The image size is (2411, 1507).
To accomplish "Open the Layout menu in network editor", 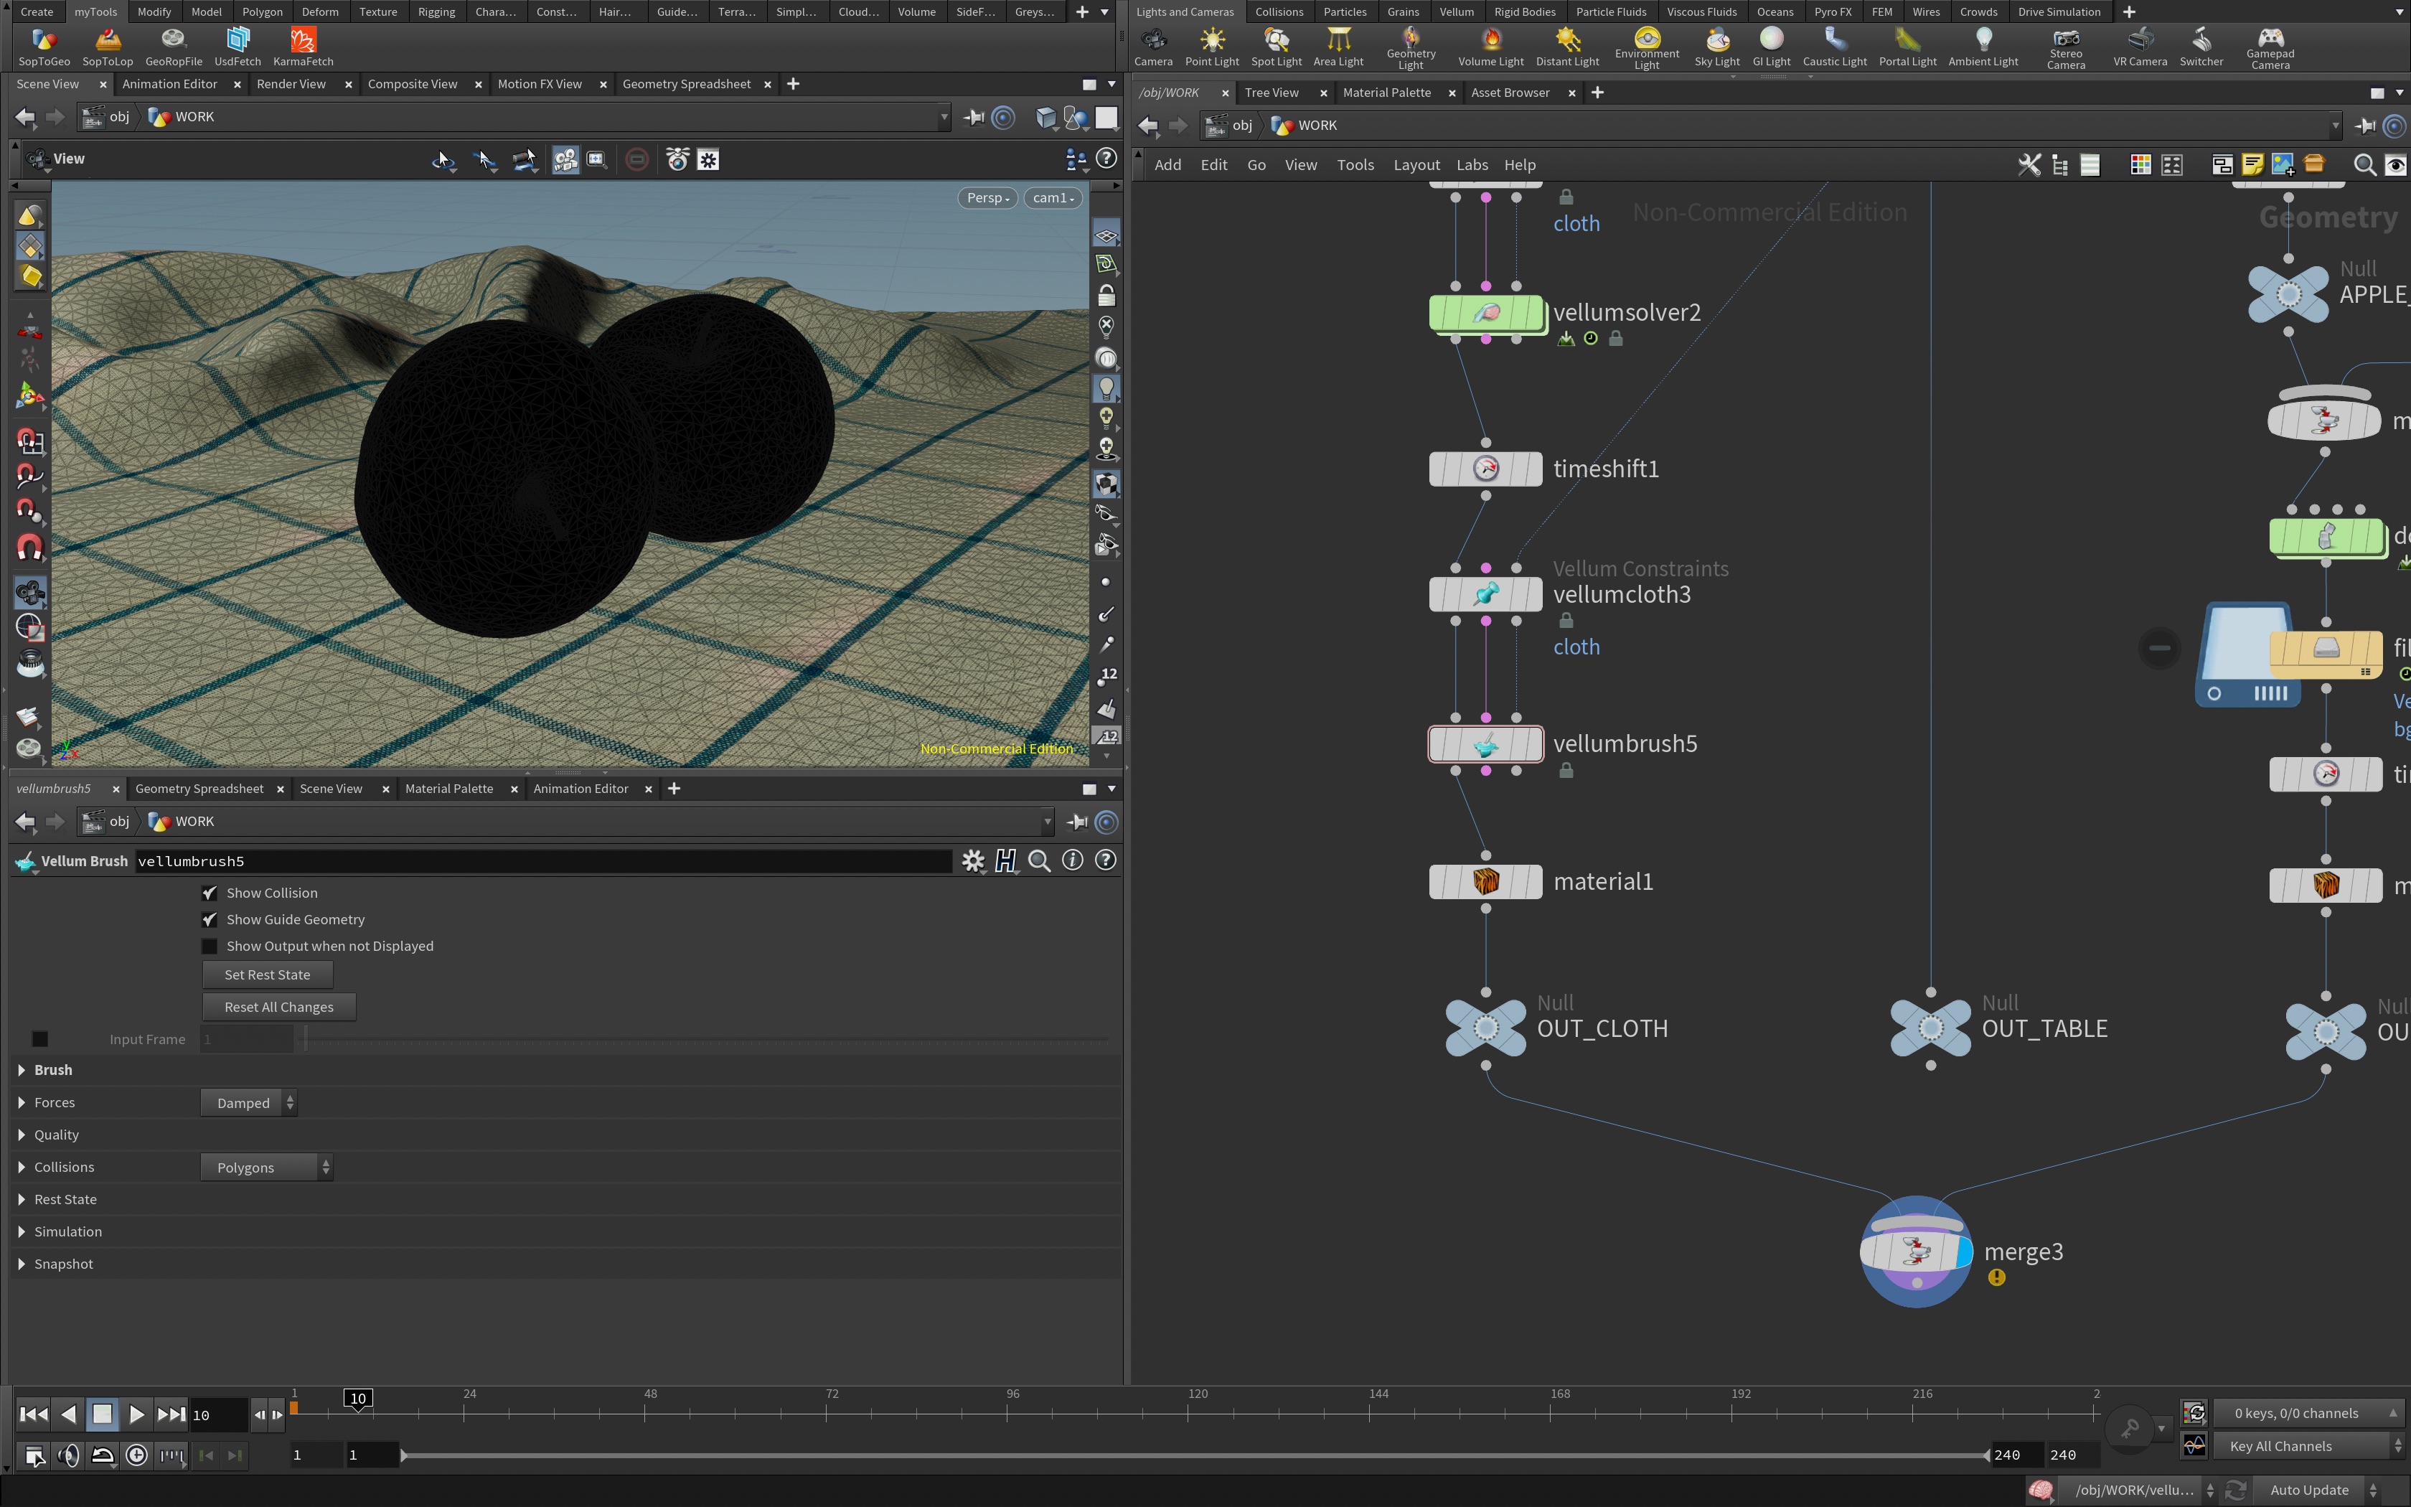I will 1416,166.
